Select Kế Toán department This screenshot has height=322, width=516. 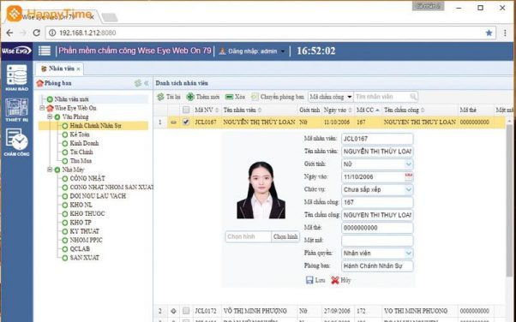coord(80,134)
